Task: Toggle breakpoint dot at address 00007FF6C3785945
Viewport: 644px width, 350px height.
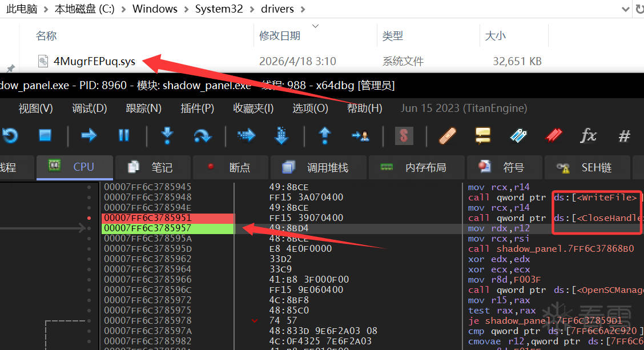Action: (89, 187)
